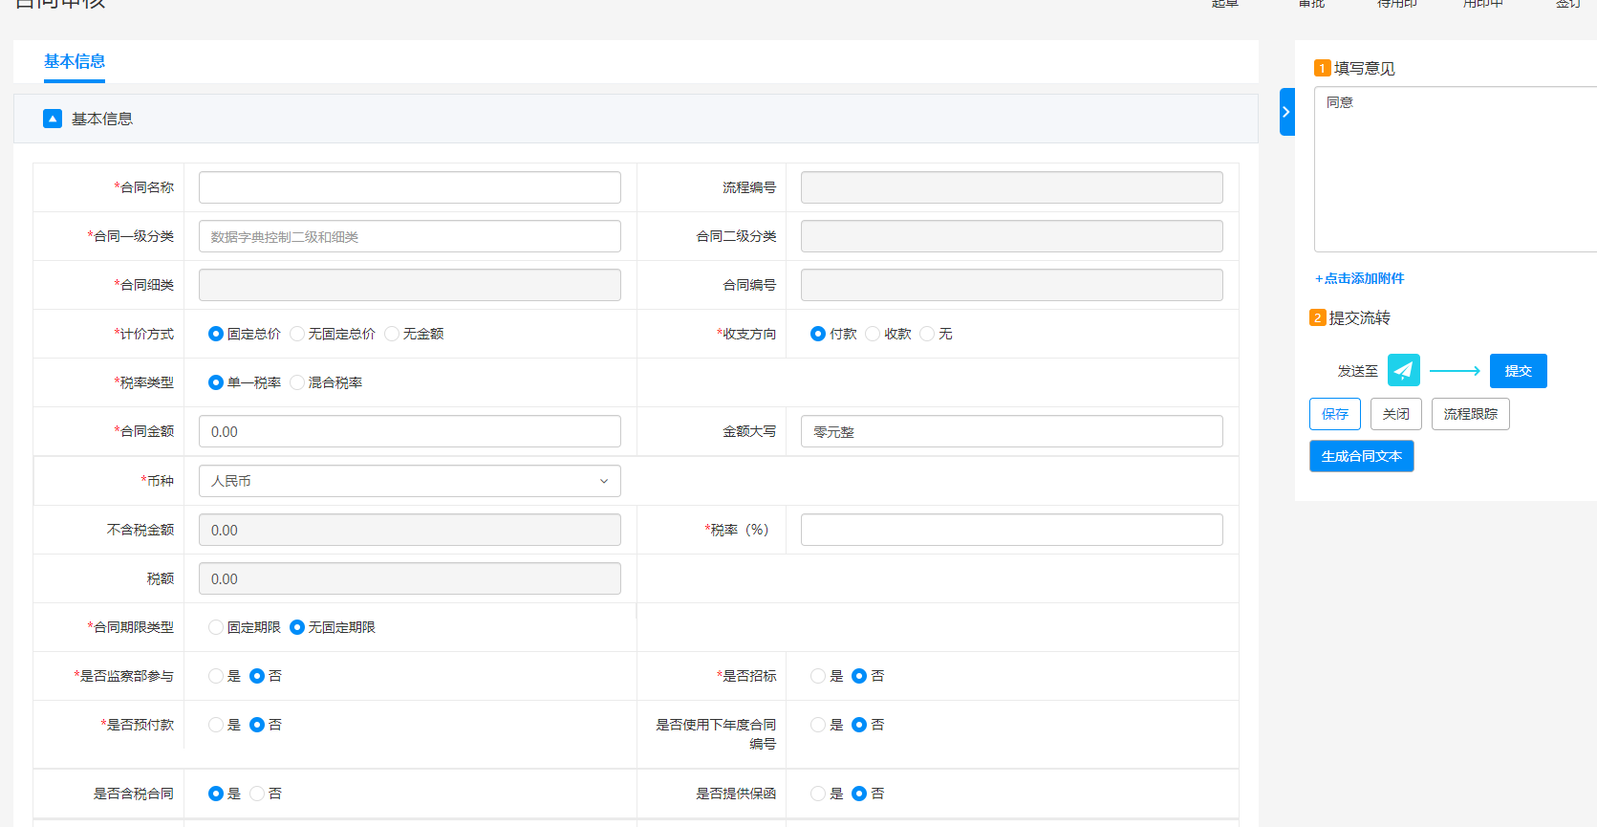The image size is (1597, 827).
Task: Select the 基本信息 tab
Action: [75, 61]
